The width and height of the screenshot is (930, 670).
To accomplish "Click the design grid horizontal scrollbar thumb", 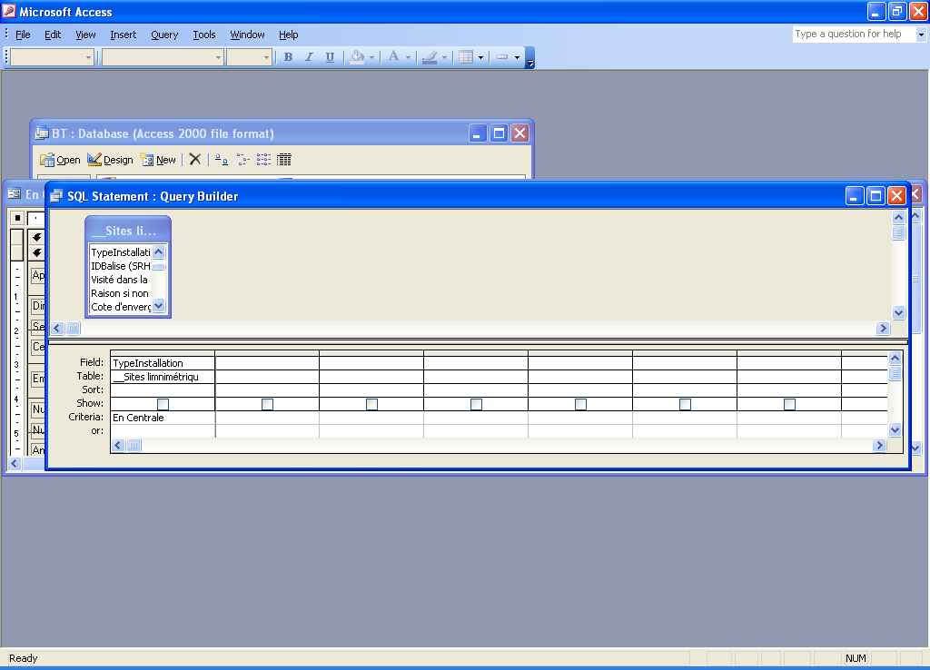I will point(134,445).
